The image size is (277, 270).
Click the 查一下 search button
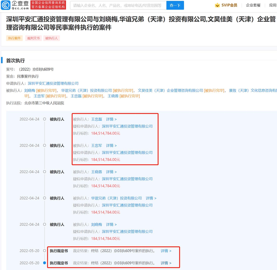(x=175, y=5)
